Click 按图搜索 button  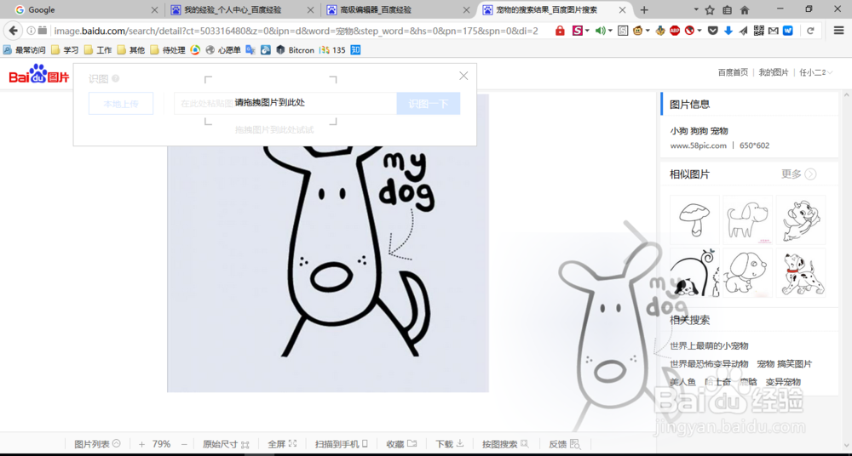(505, 444)
